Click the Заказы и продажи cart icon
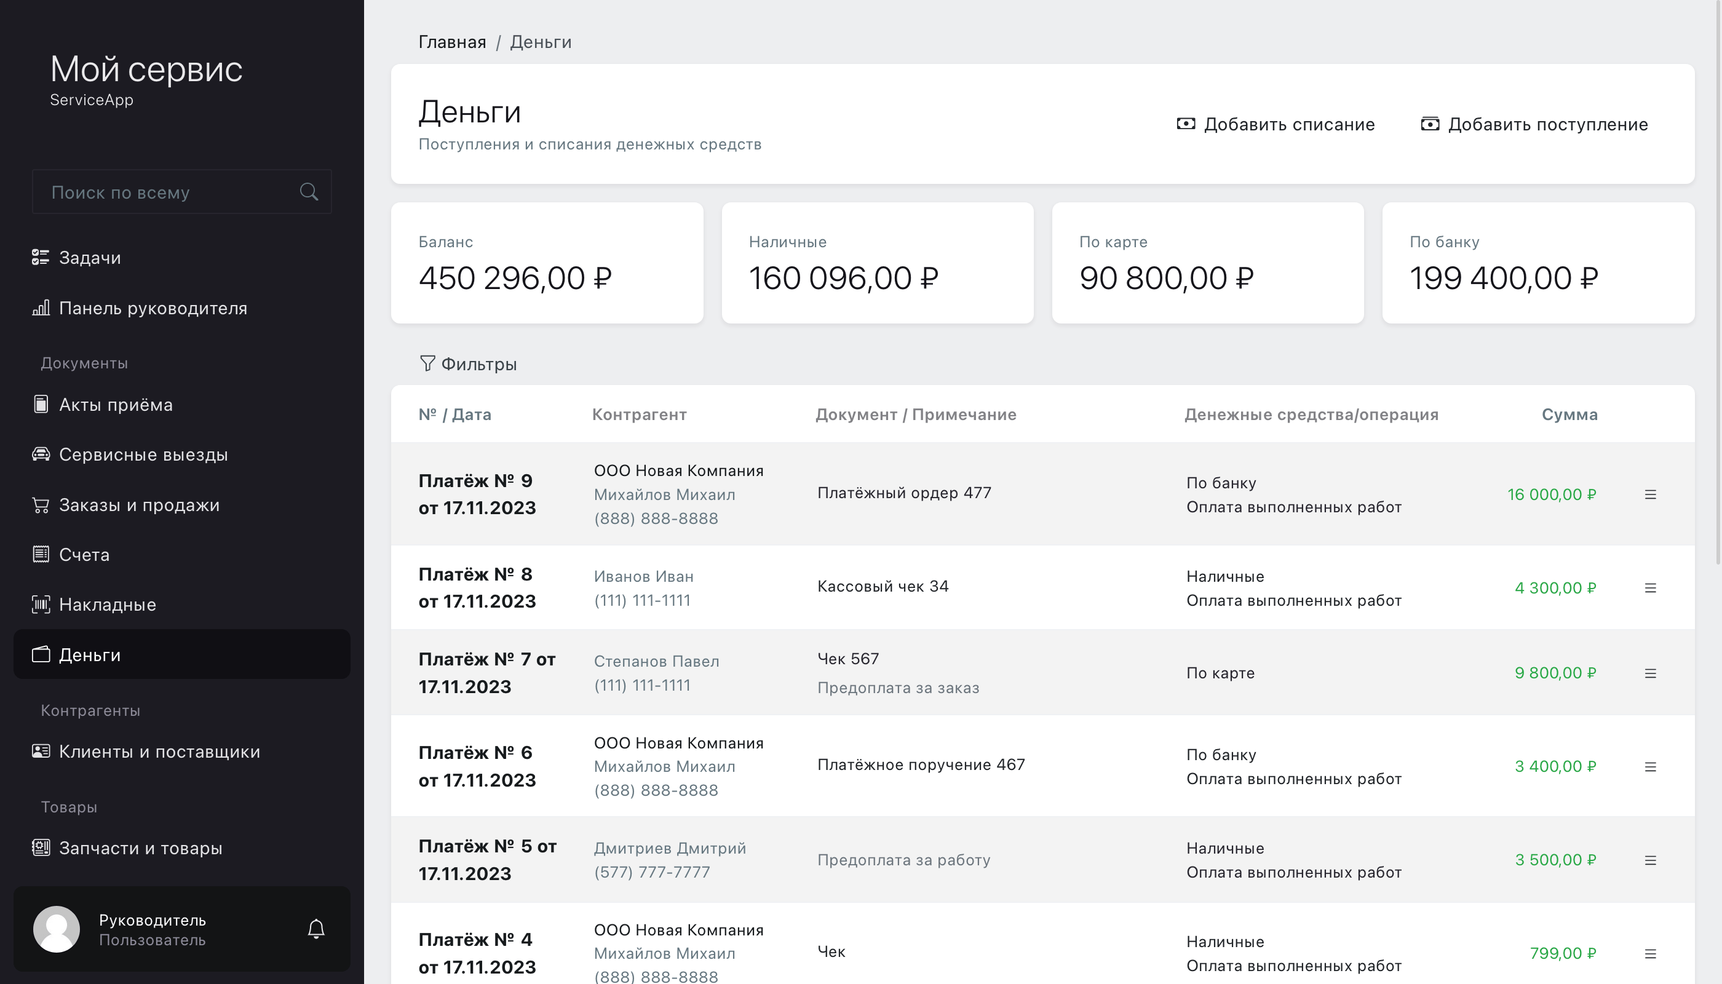Screen dimensions: 1722x984 pyautogui.click(x=41, y=505)
